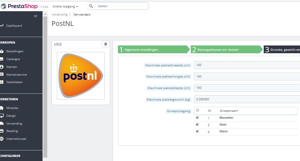Image resolution: width=300 pixels, height=161 pixels.
Task: Open Design menu item
Action: pyautogui.click(x=11, y=116)
